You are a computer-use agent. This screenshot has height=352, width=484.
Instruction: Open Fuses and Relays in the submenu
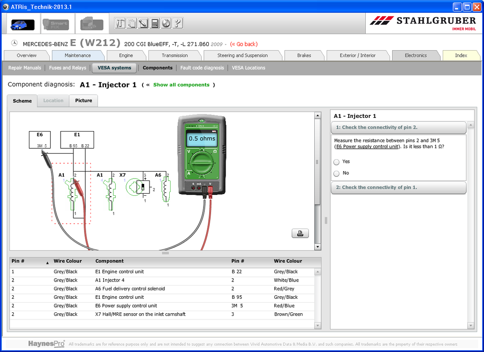click(x=68, y=68)
